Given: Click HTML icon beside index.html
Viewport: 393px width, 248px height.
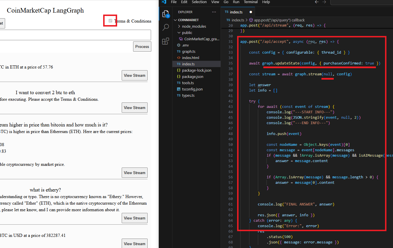Looking at the screenshot, I should click(179, 58).
